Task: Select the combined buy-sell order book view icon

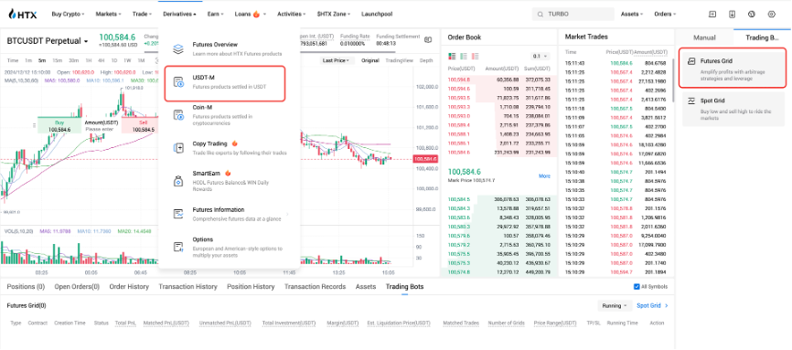Action: pos(452,56)
